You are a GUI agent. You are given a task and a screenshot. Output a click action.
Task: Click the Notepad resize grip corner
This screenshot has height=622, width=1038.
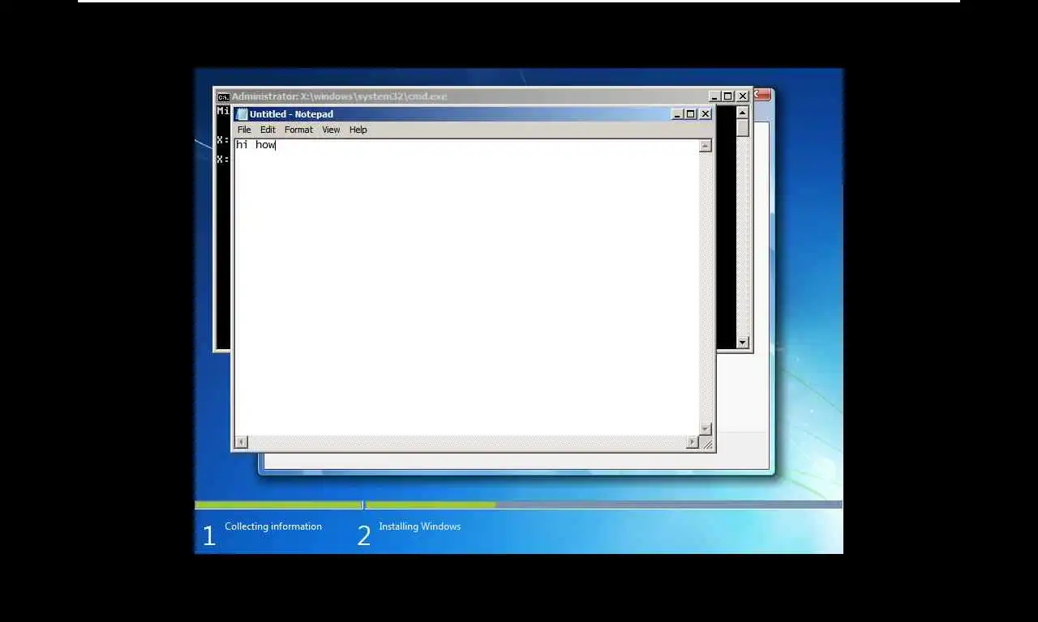tap(707, 444)
